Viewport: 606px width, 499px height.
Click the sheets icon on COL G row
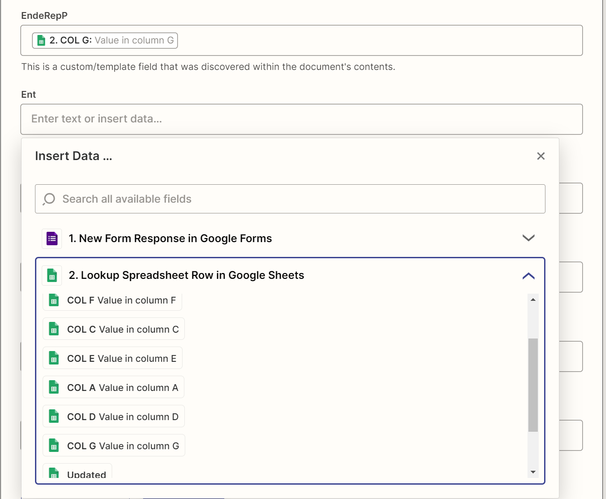(54, 446)
